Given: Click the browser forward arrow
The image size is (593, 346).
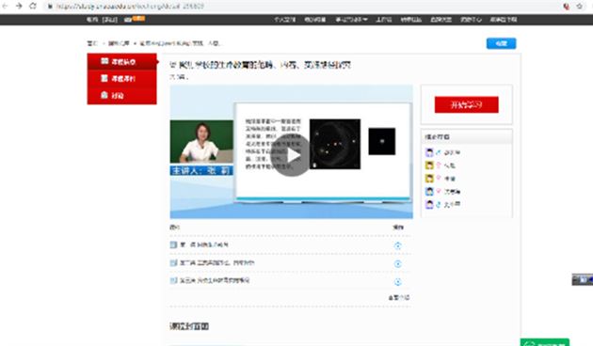Looking at the screenshot, I should pos(19,6).
